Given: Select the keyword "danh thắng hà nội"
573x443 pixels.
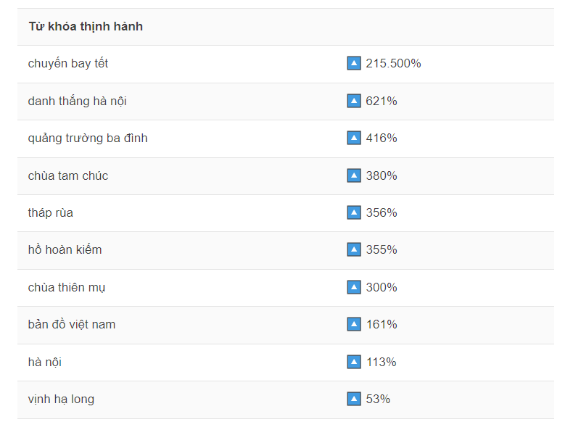Looking at the screenshot, I should pyautogui.click(x=77, y=101).
